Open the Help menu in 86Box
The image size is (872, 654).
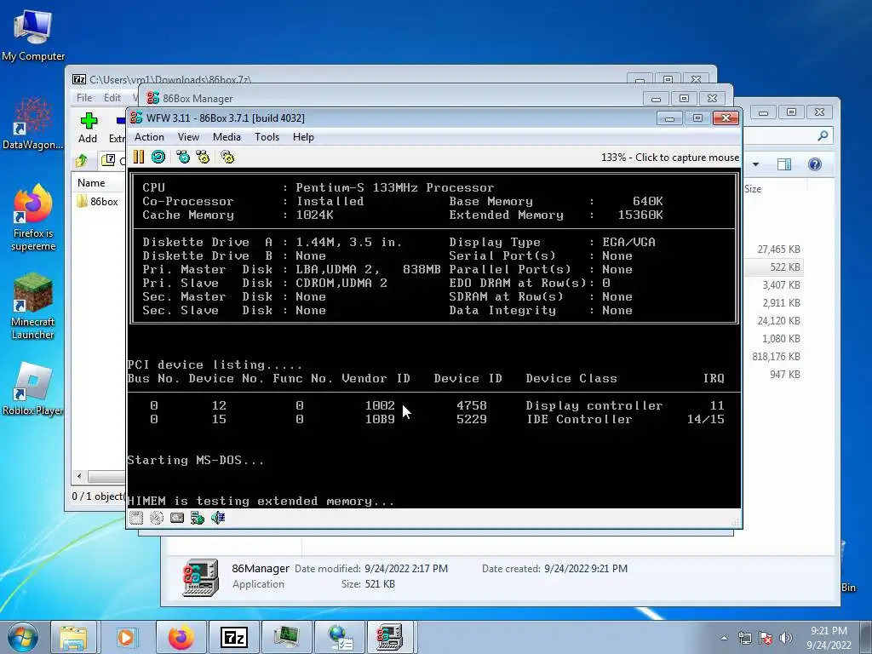(303, 137)
